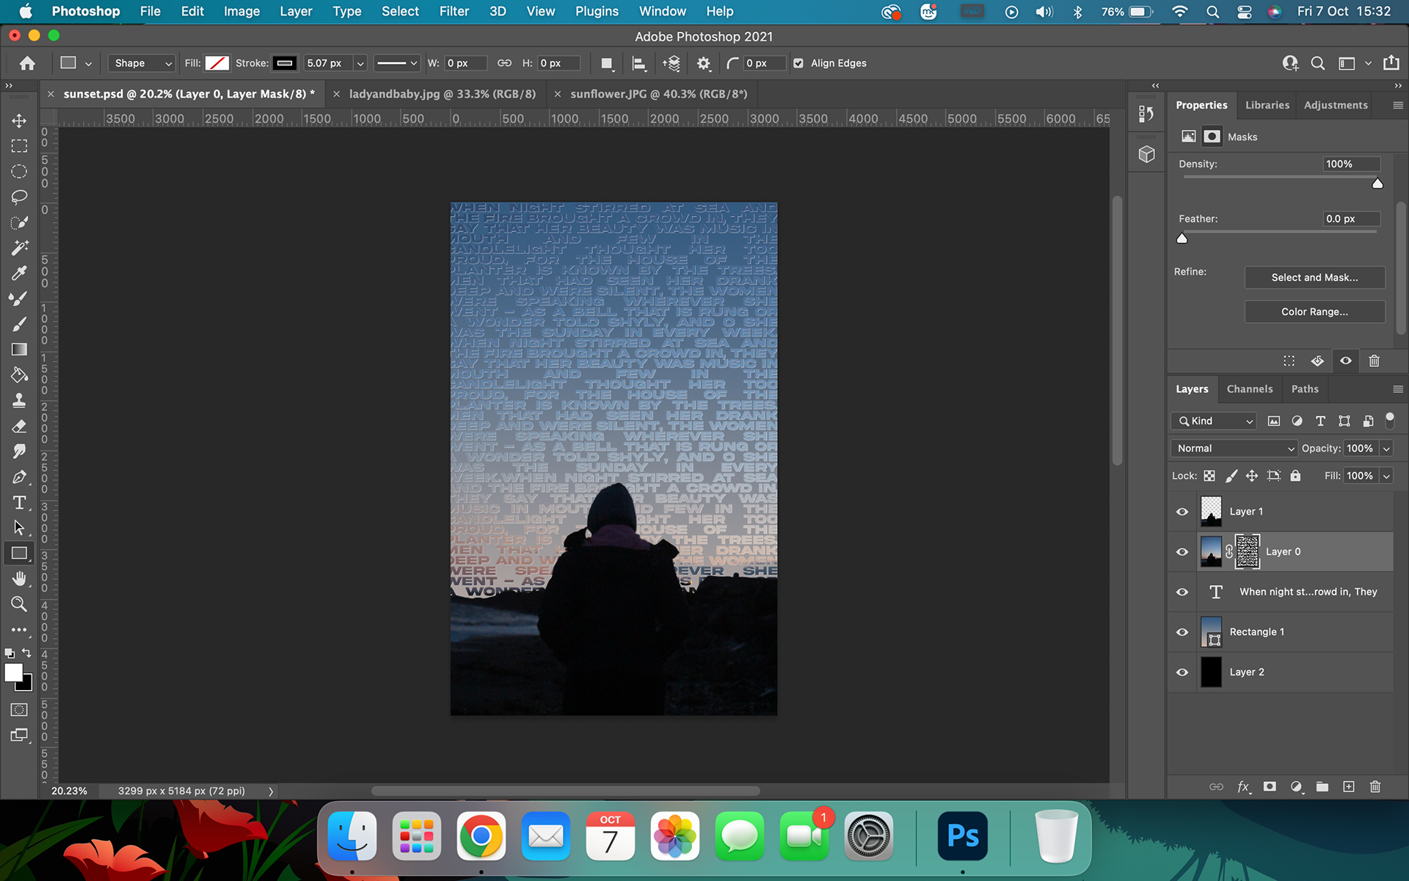The width and height of the screenshot is (1409, 881).
Task: Click the add layer mask icon
Action: point(1270,786)
